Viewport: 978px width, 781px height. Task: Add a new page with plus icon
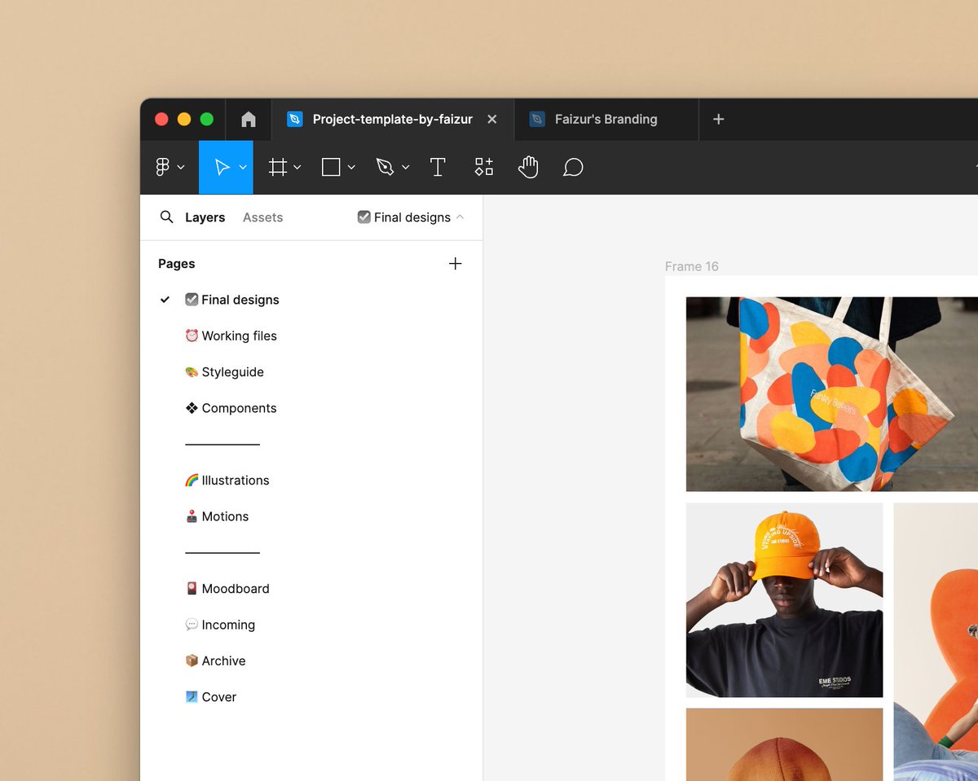(456, 263)
